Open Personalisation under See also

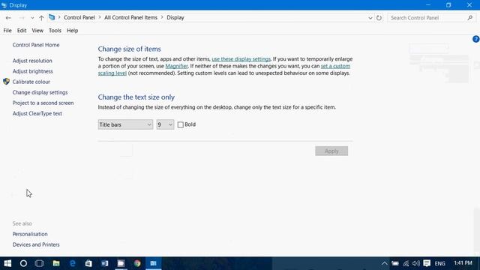[x=30, y=234]
